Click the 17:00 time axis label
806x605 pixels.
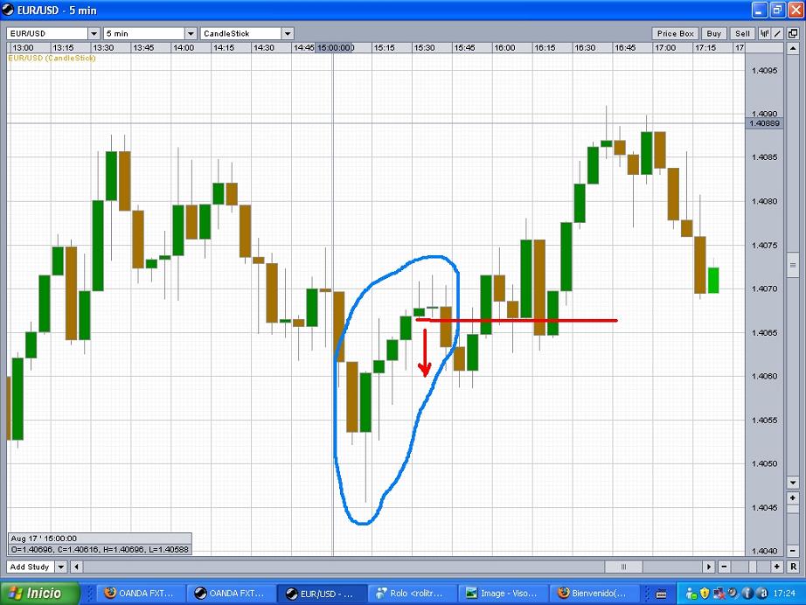point(665,48)
